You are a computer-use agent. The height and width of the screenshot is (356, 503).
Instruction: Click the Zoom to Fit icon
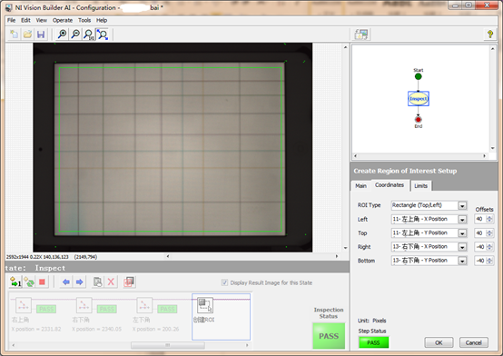point(103,35)
